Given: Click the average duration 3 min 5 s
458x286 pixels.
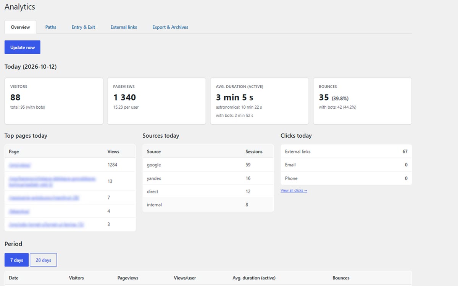Looking at the screenshot, I should [x=234, y=97].
